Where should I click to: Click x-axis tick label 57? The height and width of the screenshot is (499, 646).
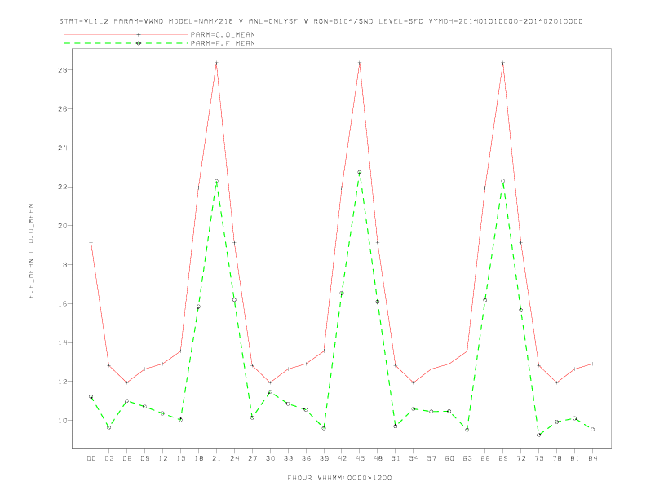pyautogui.click(x=431, y=458)
